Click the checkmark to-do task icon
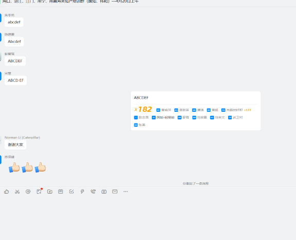The width and height of the screenshot is (296, 240). pyautogui.click(x=72, y=192)
